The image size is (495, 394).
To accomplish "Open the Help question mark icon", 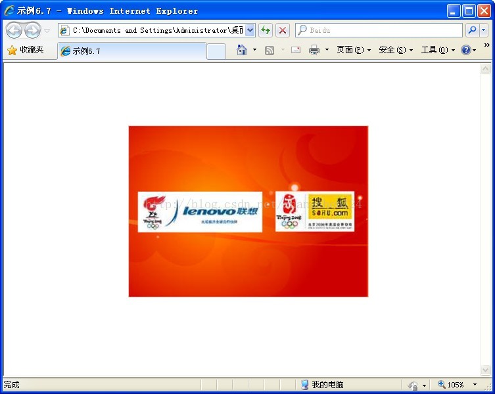I will pyautogui.click(x=465, y=50).
